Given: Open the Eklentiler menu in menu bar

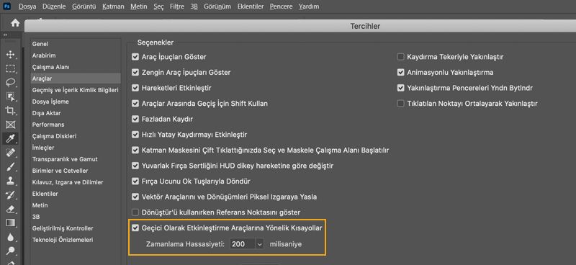Looking at the screenshot, I should (x=250, y=6).
